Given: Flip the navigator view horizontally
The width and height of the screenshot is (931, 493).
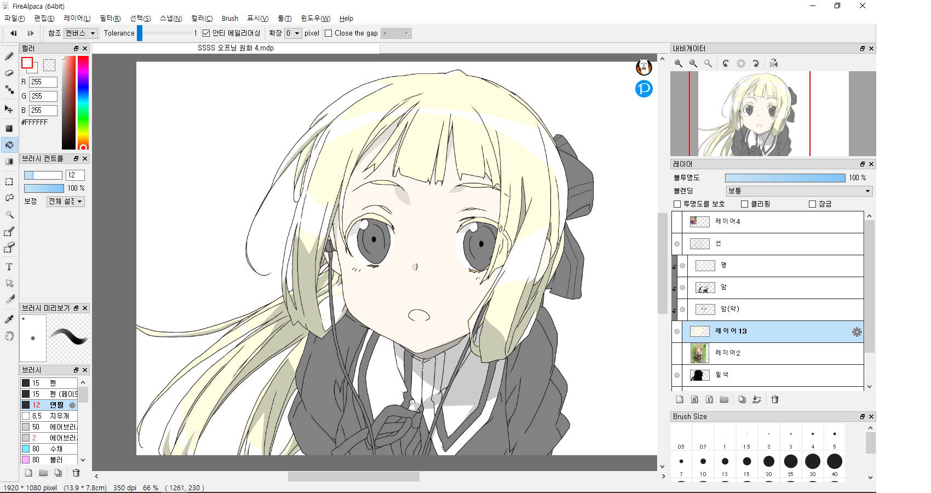Looking at the screenshot, I should pyautogui.click(x=773, y=64).
